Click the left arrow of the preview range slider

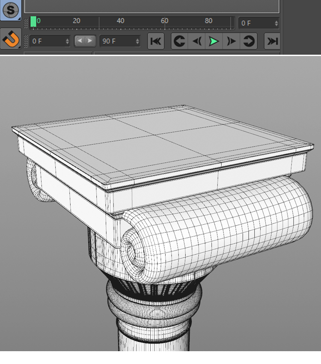(x=80, y=41)
